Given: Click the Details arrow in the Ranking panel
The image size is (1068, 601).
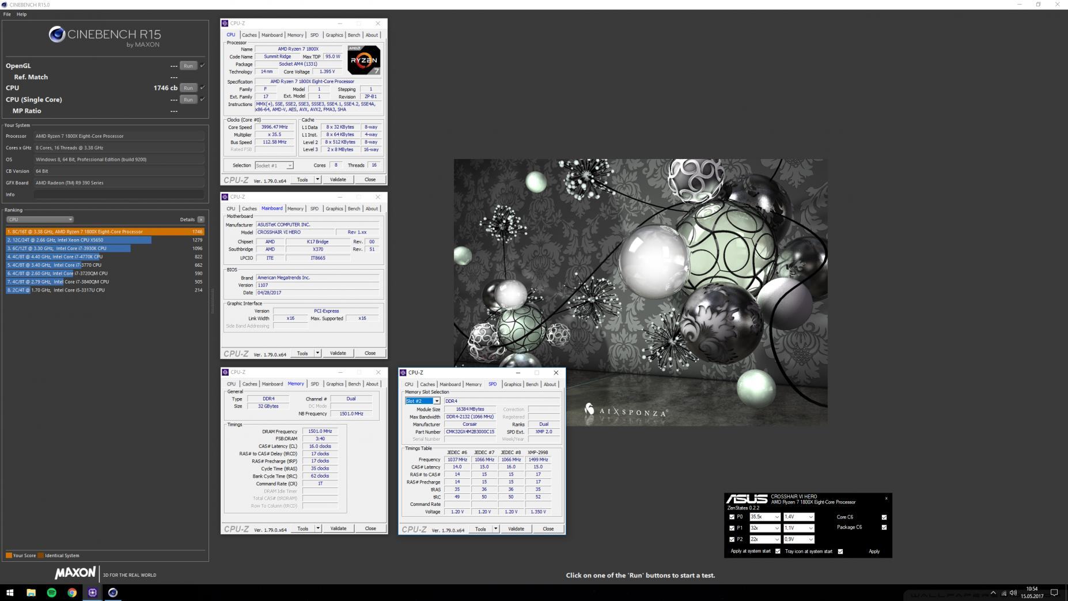Looking at the screenshot, I should click(200, 220).
